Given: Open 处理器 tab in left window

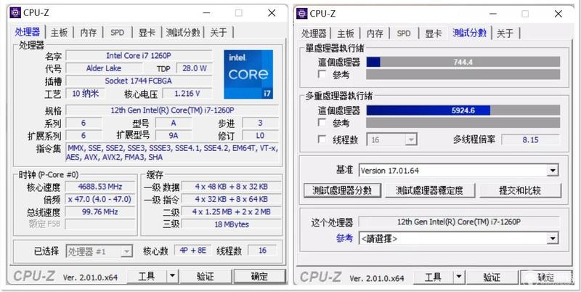Looking at the screenshot, I should (x=28, y=32).
